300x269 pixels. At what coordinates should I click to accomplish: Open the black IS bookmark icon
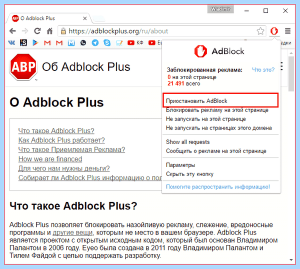[23, 42]
